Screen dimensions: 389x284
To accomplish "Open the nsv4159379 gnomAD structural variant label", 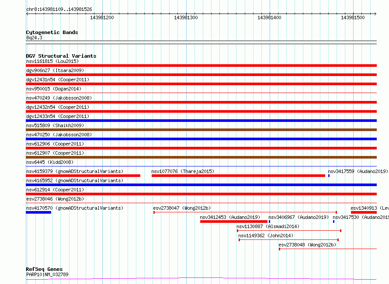I will click(x=74, y=171).
